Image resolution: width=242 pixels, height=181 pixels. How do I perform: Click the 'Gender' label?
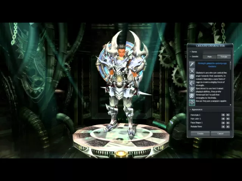tap(195, 57)
